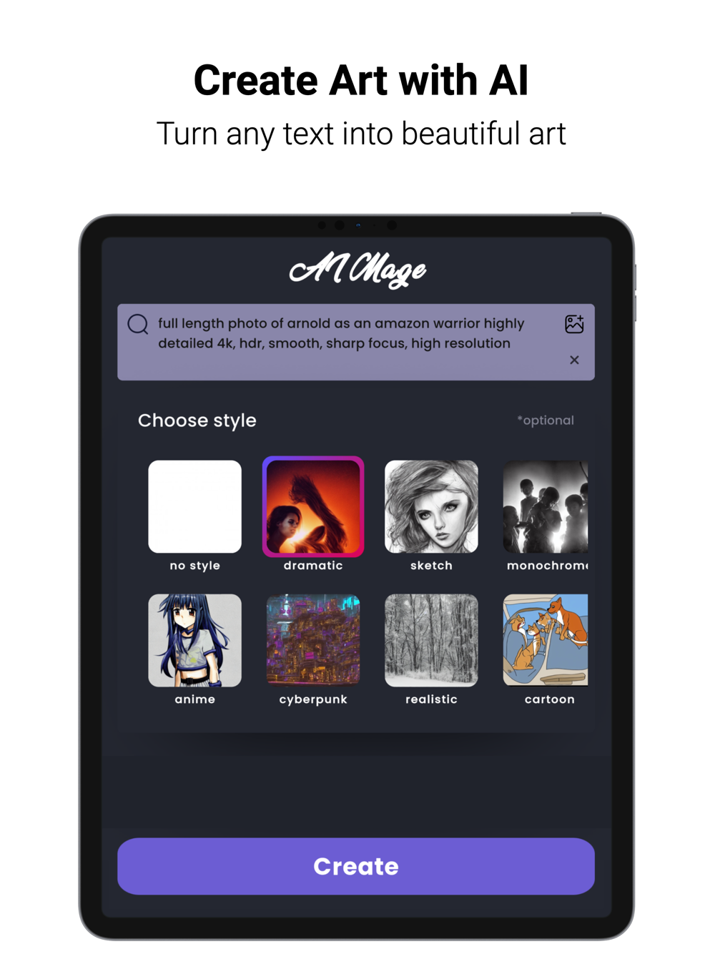Choose the anime style thumbnail

click(194, 640)
